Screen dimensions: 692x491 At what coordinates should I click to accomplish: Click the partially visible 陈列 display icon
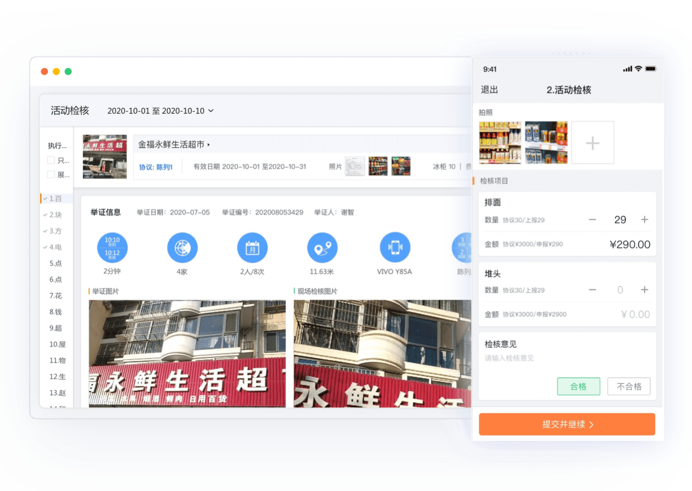coord(461,247)
